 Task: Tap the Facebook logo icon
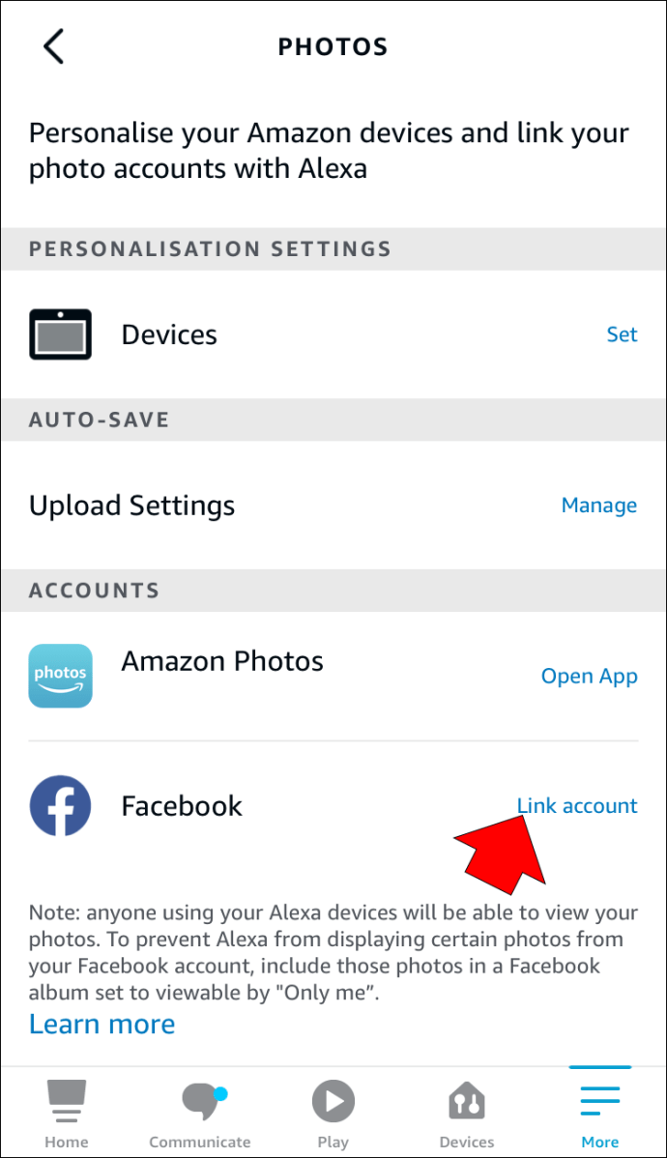click(61, 806)
